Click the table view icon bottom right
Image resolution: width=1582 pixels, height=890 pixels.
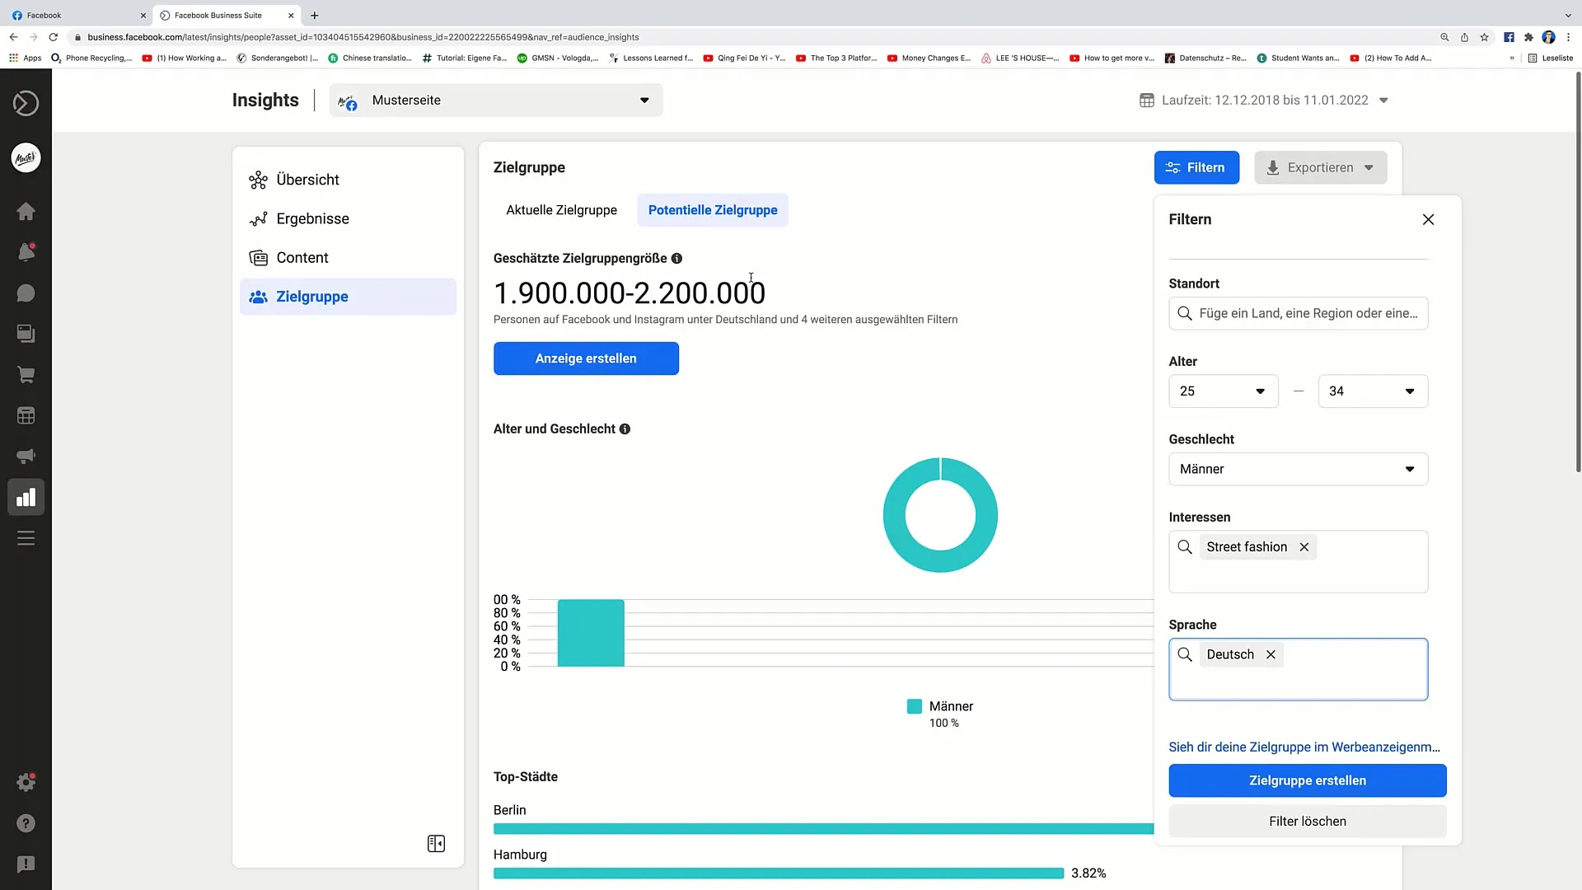[437, 843]
